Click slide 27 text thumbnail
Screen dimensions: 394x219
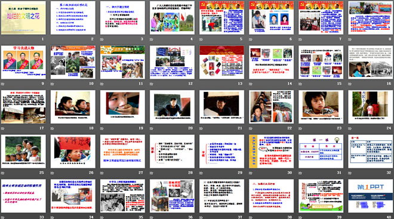pos(122,151)
